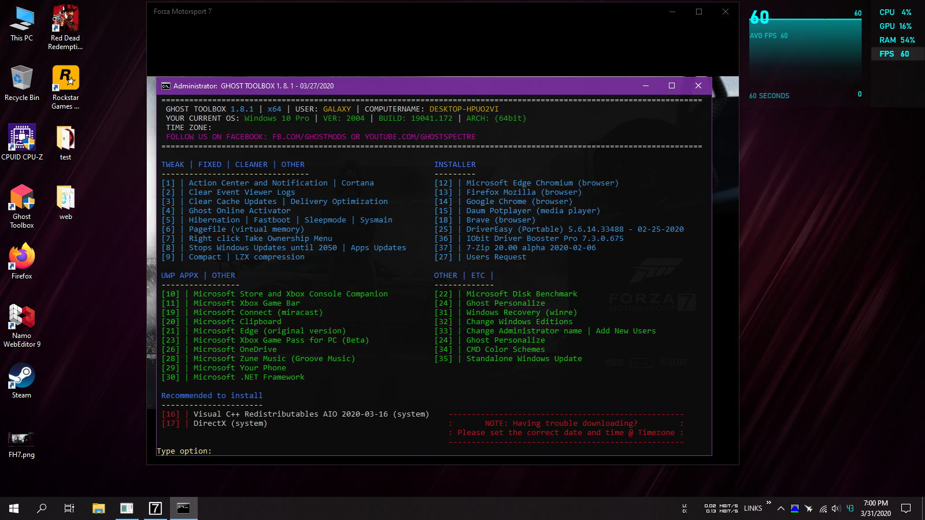Screen dimensions: 925x520
Task: Switch to RAM in the performance overlay
Action: tap(897, 40)
